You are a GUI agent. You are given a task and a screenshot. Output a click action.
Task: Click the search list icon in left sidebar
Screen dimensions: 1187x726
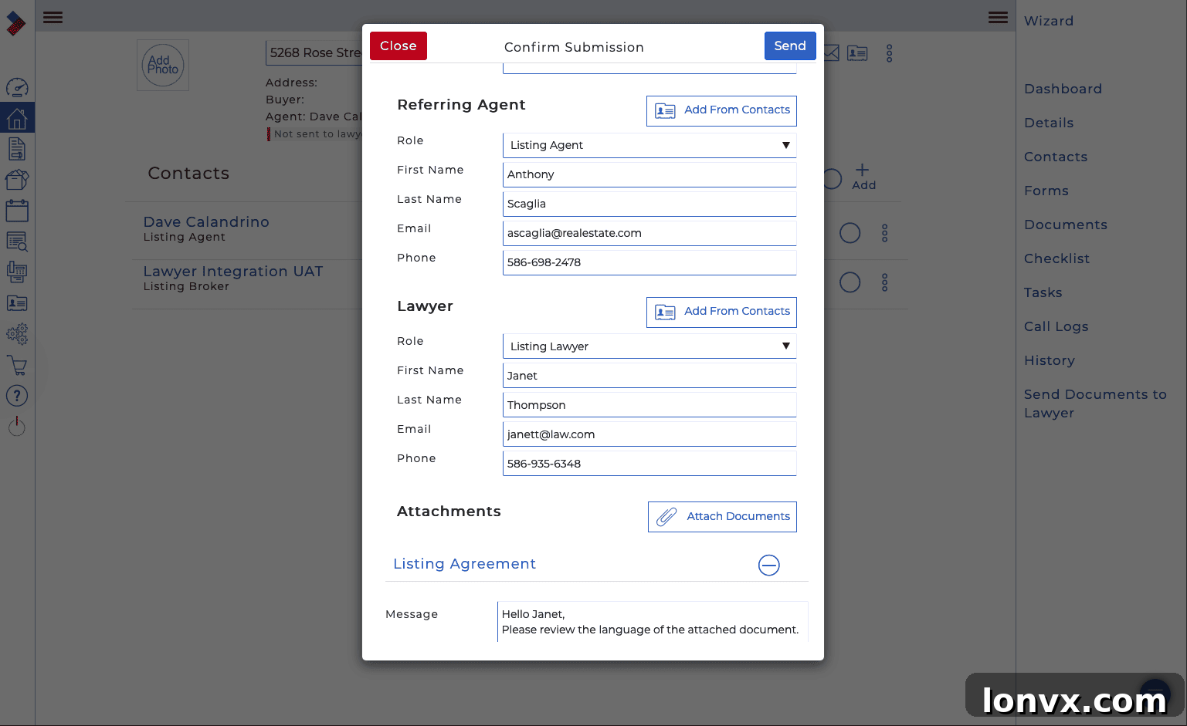coord(17,241)
